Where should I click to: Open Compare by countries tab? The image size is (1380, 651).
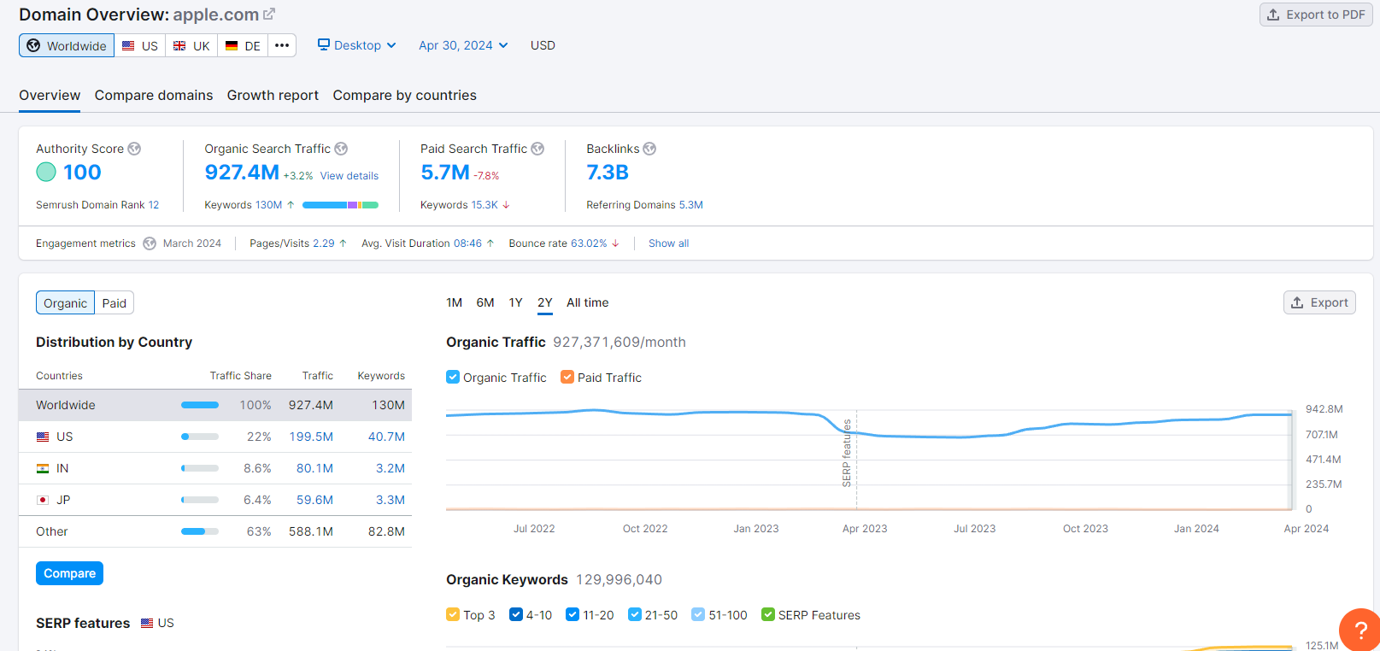coord(405,96)
